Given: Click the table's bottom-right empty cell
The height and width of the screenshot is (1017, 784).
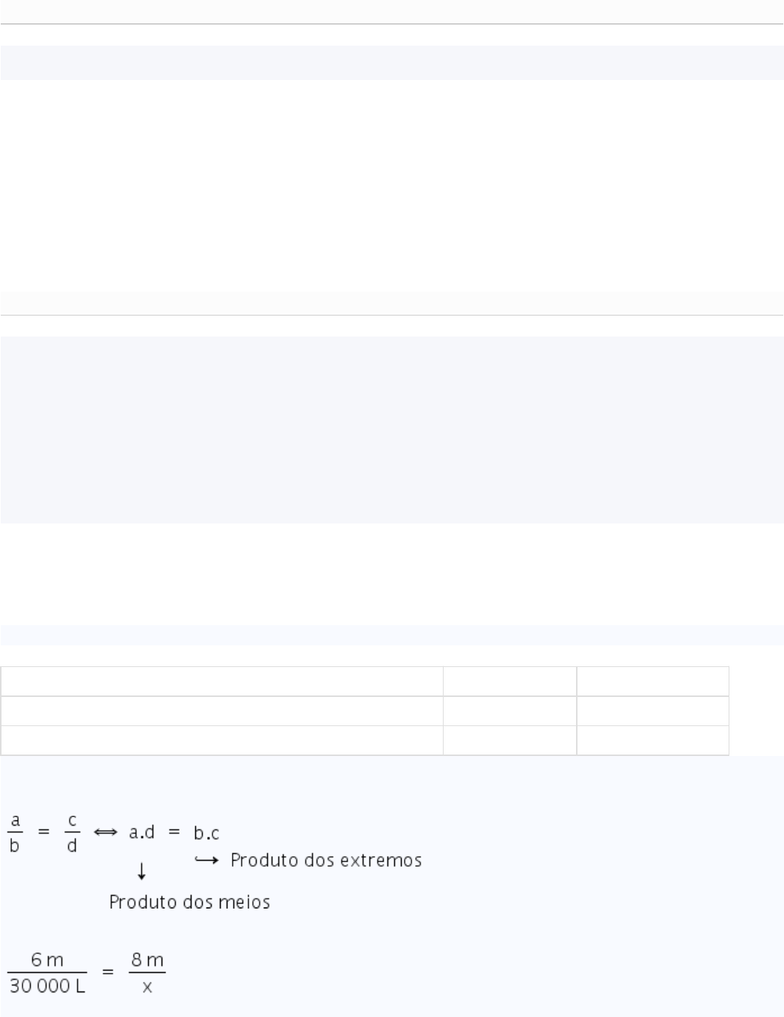Looking at the screenshot, I should click(x=652, y=740).
